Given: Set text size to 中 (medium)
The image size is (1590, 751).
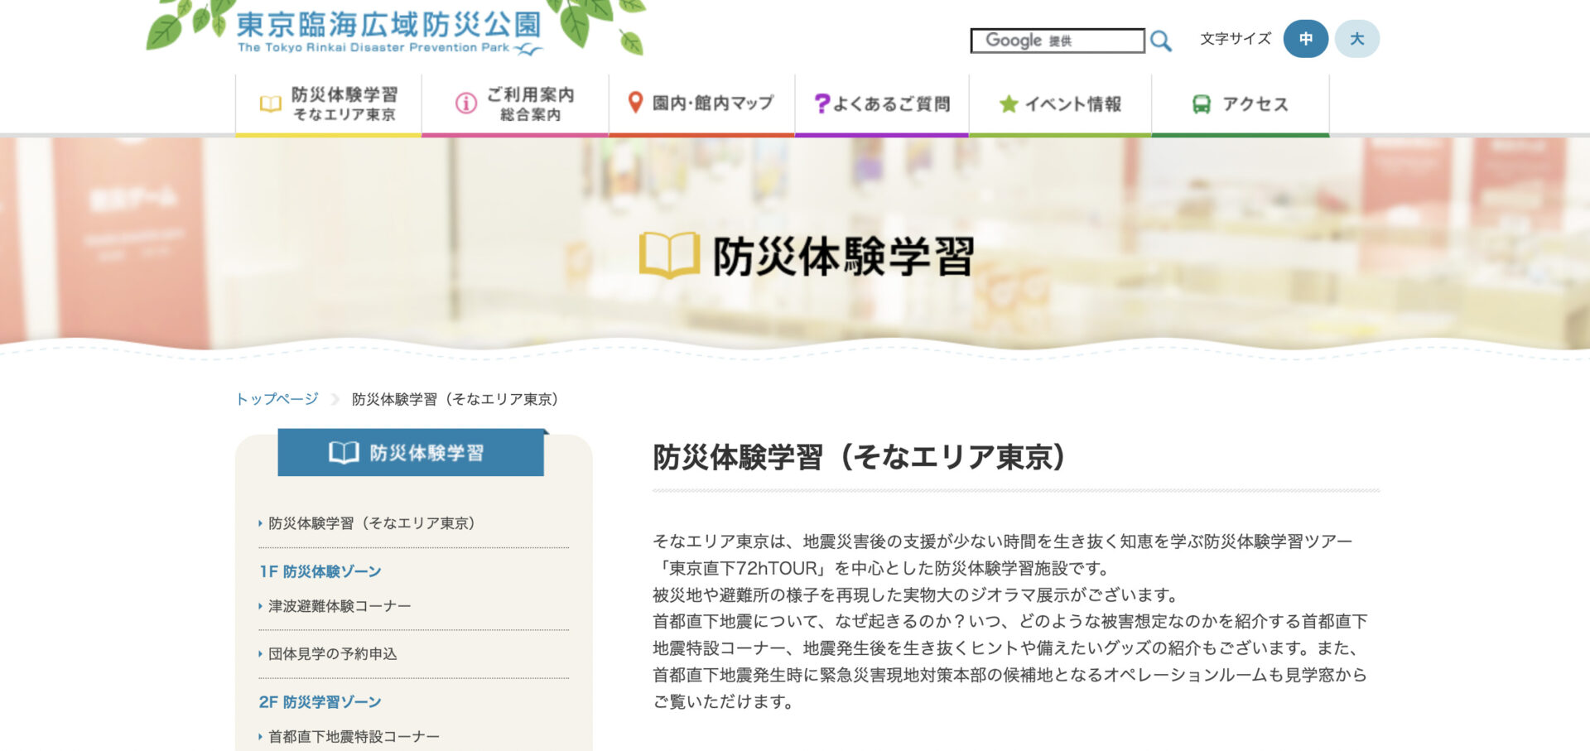Looking at the screenshot, I should (x=1305, y=39).
